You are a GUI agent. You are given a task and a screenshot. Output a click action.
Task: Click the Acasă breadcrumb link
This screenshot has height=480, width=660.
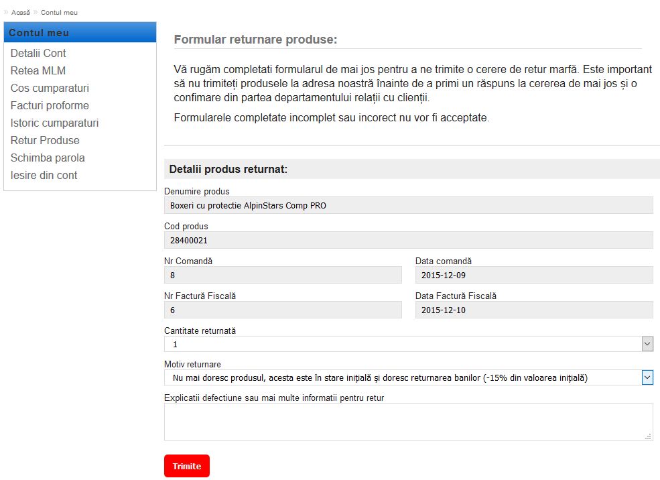pyautogui.click(x=20, y=13)
